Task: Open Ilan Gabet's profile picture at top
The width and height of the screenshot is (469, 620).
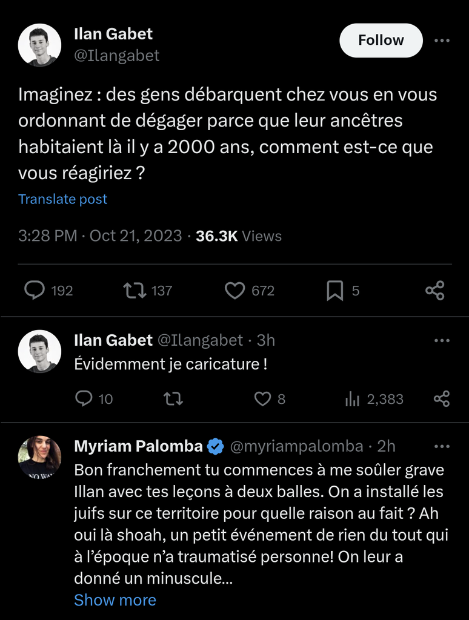Action: pyautogui.click(x=39, y=45)
